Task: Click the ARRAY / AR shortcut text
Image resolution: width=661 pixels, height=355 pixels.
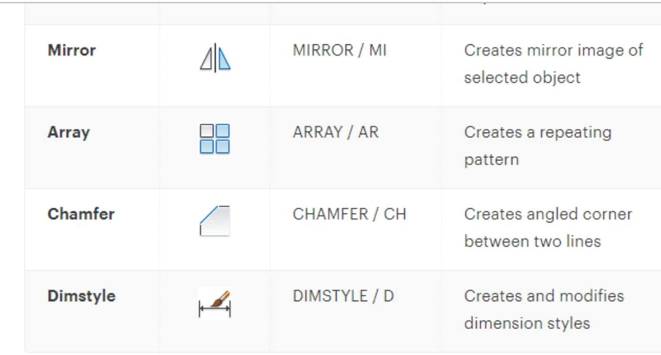Action: click(x=336, y=133)
